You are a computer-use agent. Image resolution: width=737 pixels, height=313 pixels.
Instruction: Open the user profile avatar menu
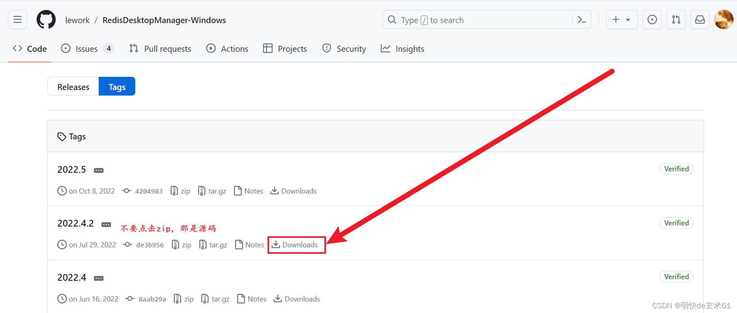(724, 20)
